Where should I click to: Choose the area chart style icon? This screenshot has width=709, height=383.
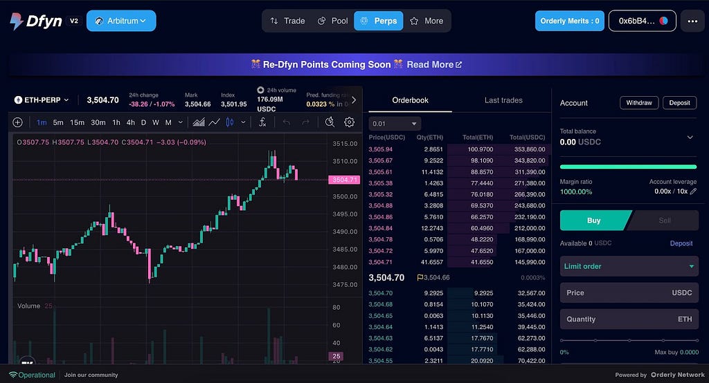pyautogui.click(x=199, y=122)
